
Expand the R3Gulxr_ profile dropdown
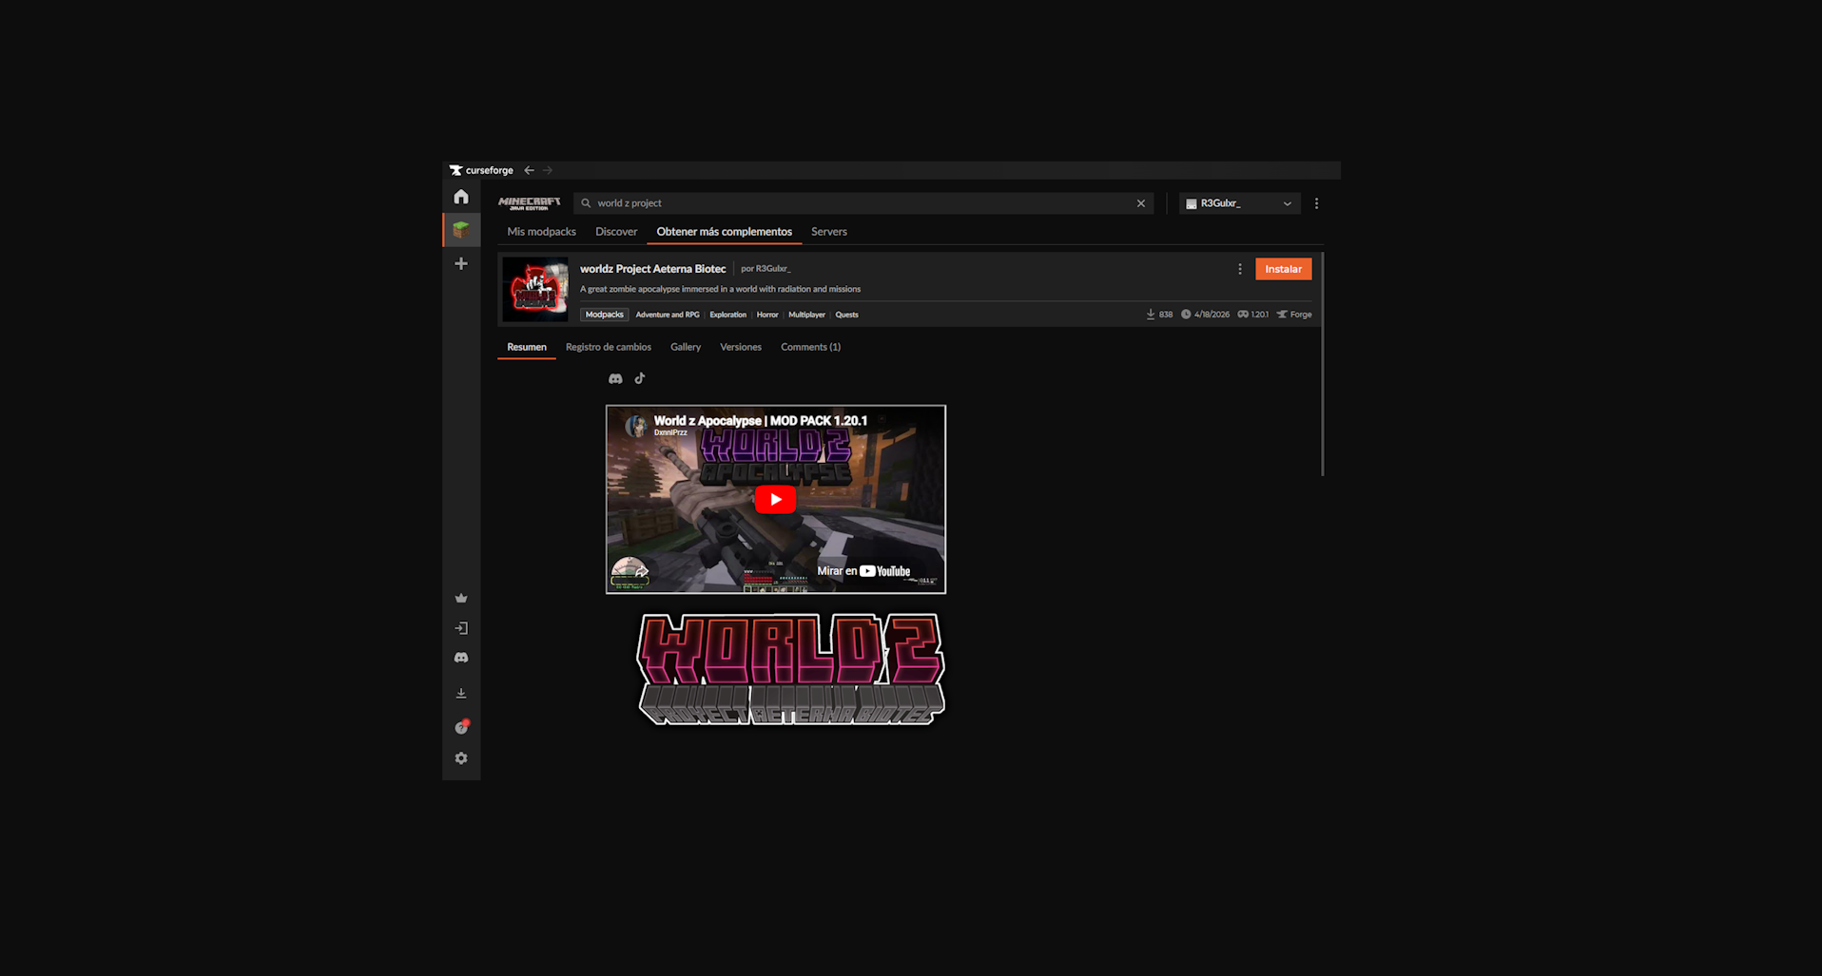coord(1240,203)
